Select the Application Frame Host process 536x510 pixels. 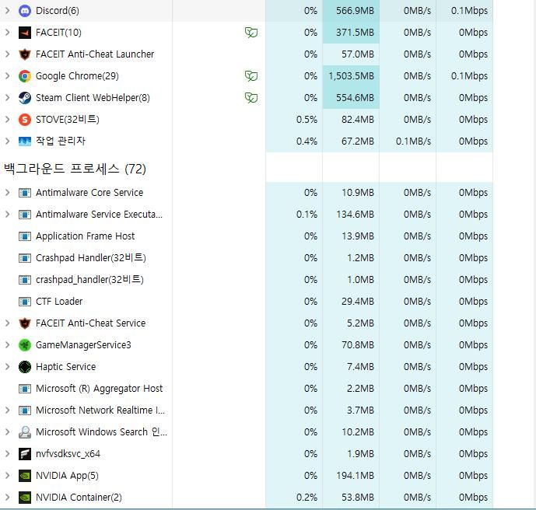click(x=85, y=236)
